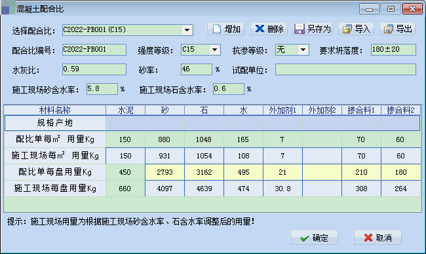The image size is (426, 254).
Task: Click the 掺合料2 column header
Action: 400,110
